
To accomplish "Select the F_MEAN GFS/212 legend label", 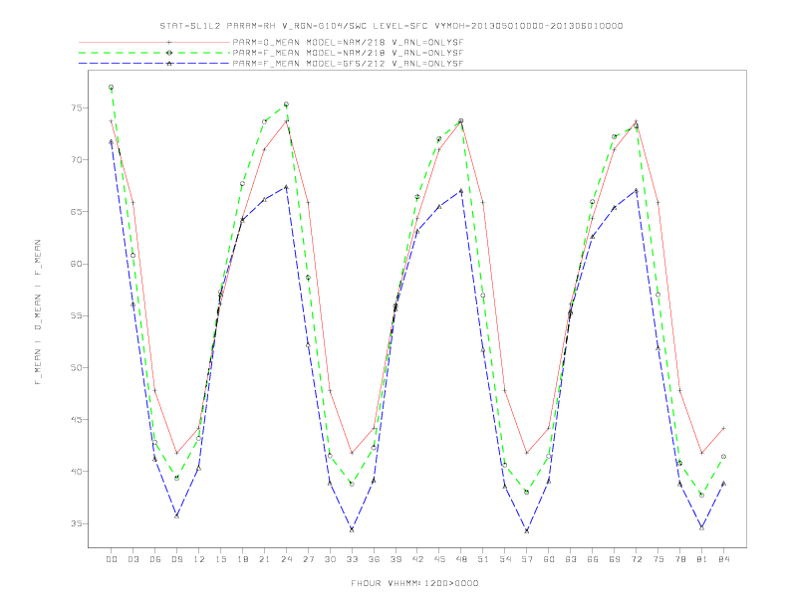I will 348,64.
